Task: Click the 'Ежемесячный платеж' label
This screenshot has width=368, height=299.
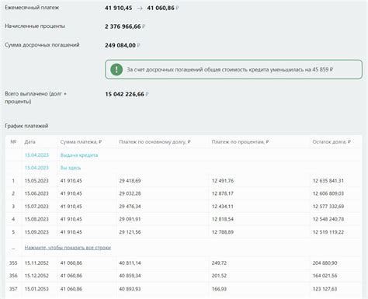Action: 32,8
